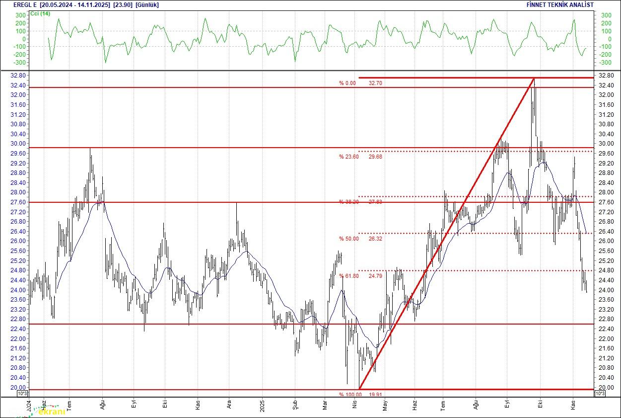Select the % 100.00 19.91 Fibonacci label

[x=361, y=395]
